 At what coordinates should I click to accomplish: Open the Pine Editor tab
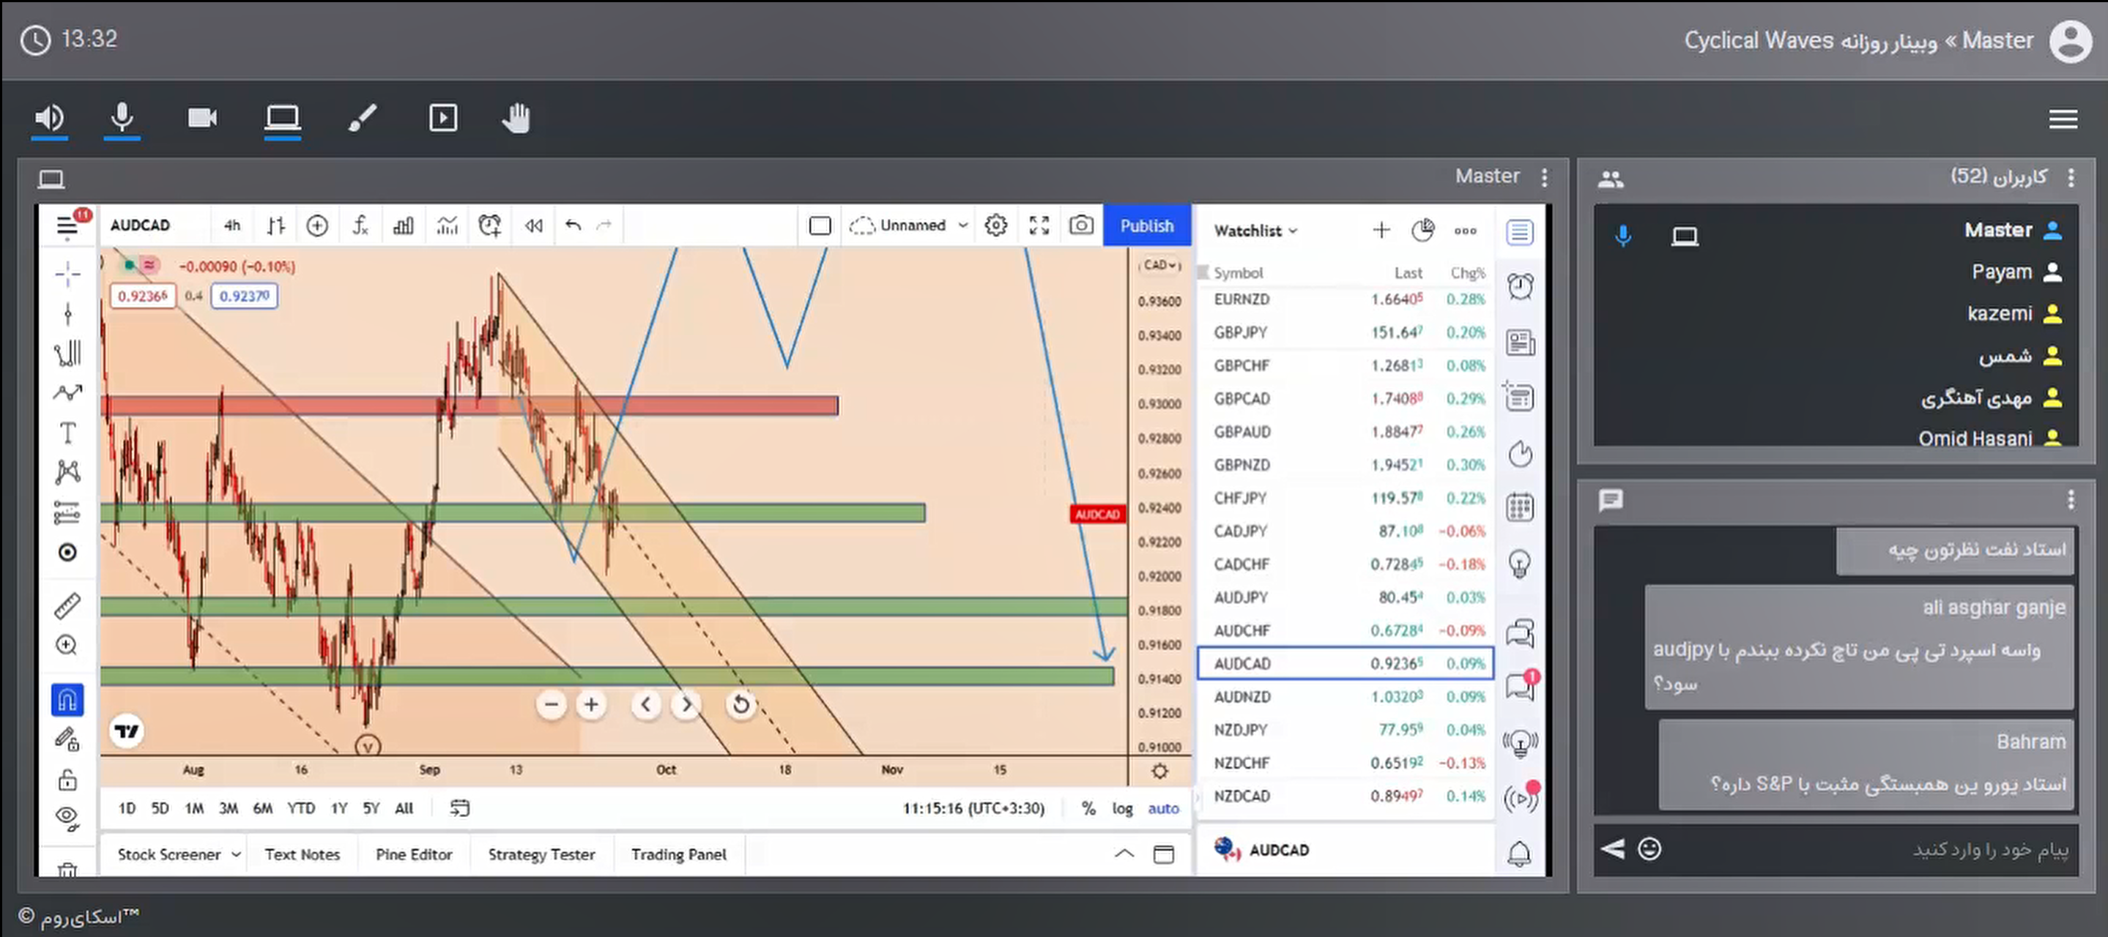[413, 854]
